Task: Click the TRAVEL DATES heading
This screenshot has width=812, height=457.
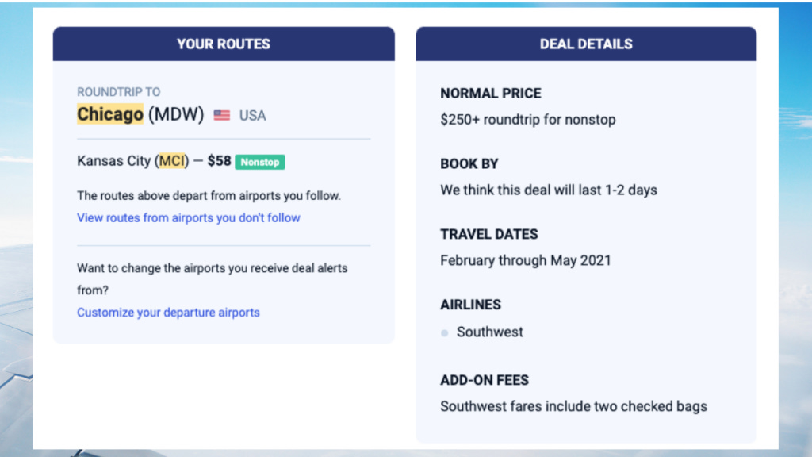Action: click(489, 234)
